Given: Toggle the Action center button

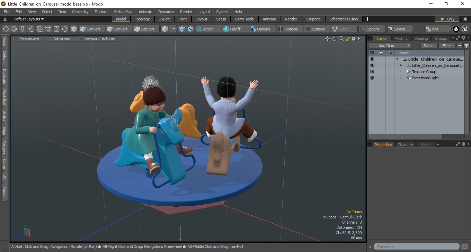Looking at the screenshot, I should pos(208,29).
